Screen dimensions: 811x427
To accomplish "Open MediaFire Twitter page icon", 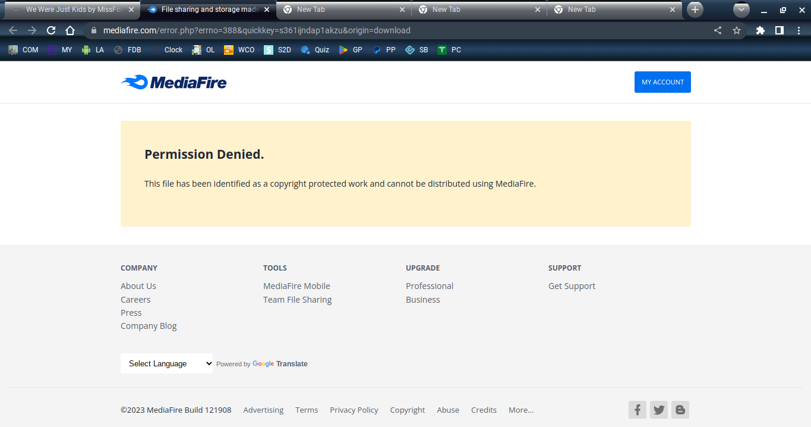I will click(659, 410).
